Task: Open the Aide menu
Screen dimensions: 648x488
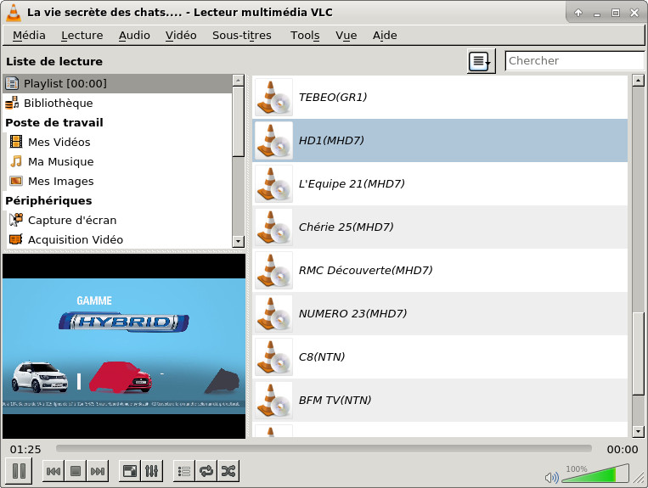Action: 385,36
